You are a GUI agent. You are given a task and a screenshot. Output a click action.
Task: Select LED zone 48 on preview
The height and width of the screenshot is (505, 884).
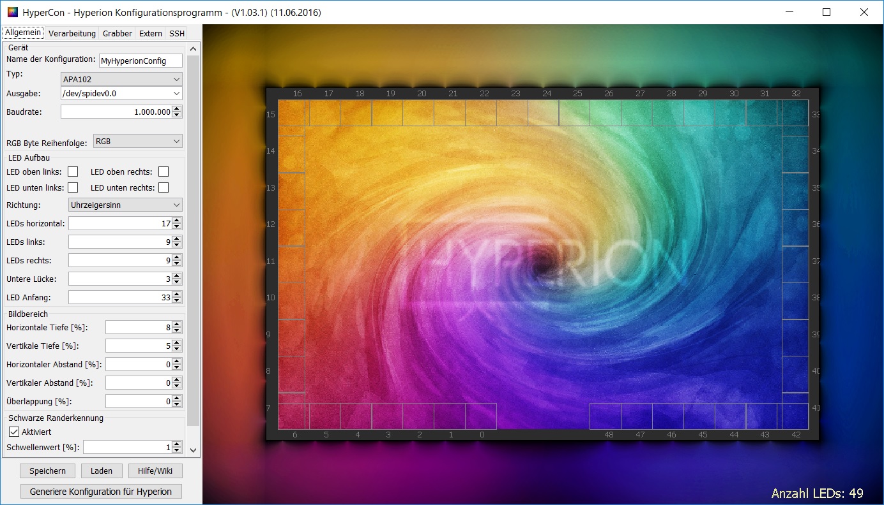[x=605, y=416]
